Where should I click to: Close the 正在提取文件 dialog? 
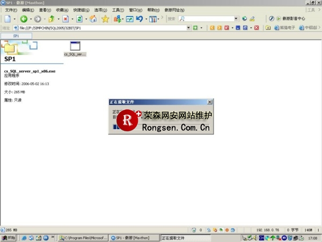click(x=209, y=102)
